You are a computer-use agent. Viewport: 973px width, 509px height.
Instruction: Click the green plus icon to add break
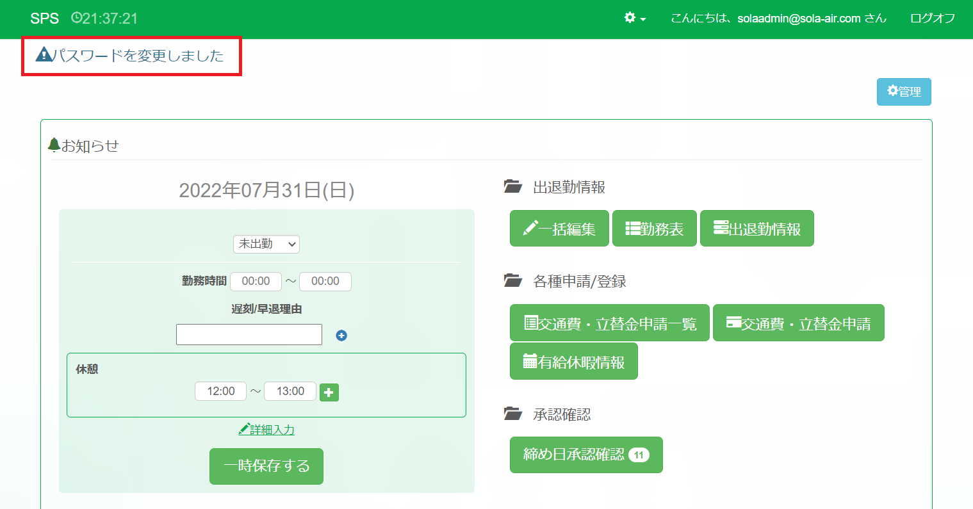coord(329,392)
